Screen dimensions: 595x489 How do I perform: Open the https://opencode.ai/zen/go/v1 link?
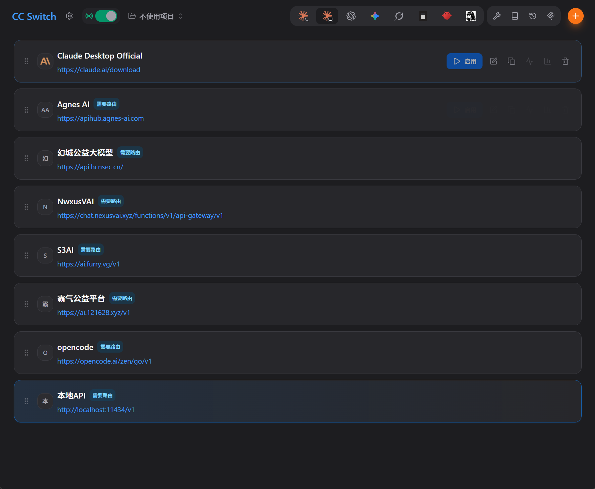point(104,361)
